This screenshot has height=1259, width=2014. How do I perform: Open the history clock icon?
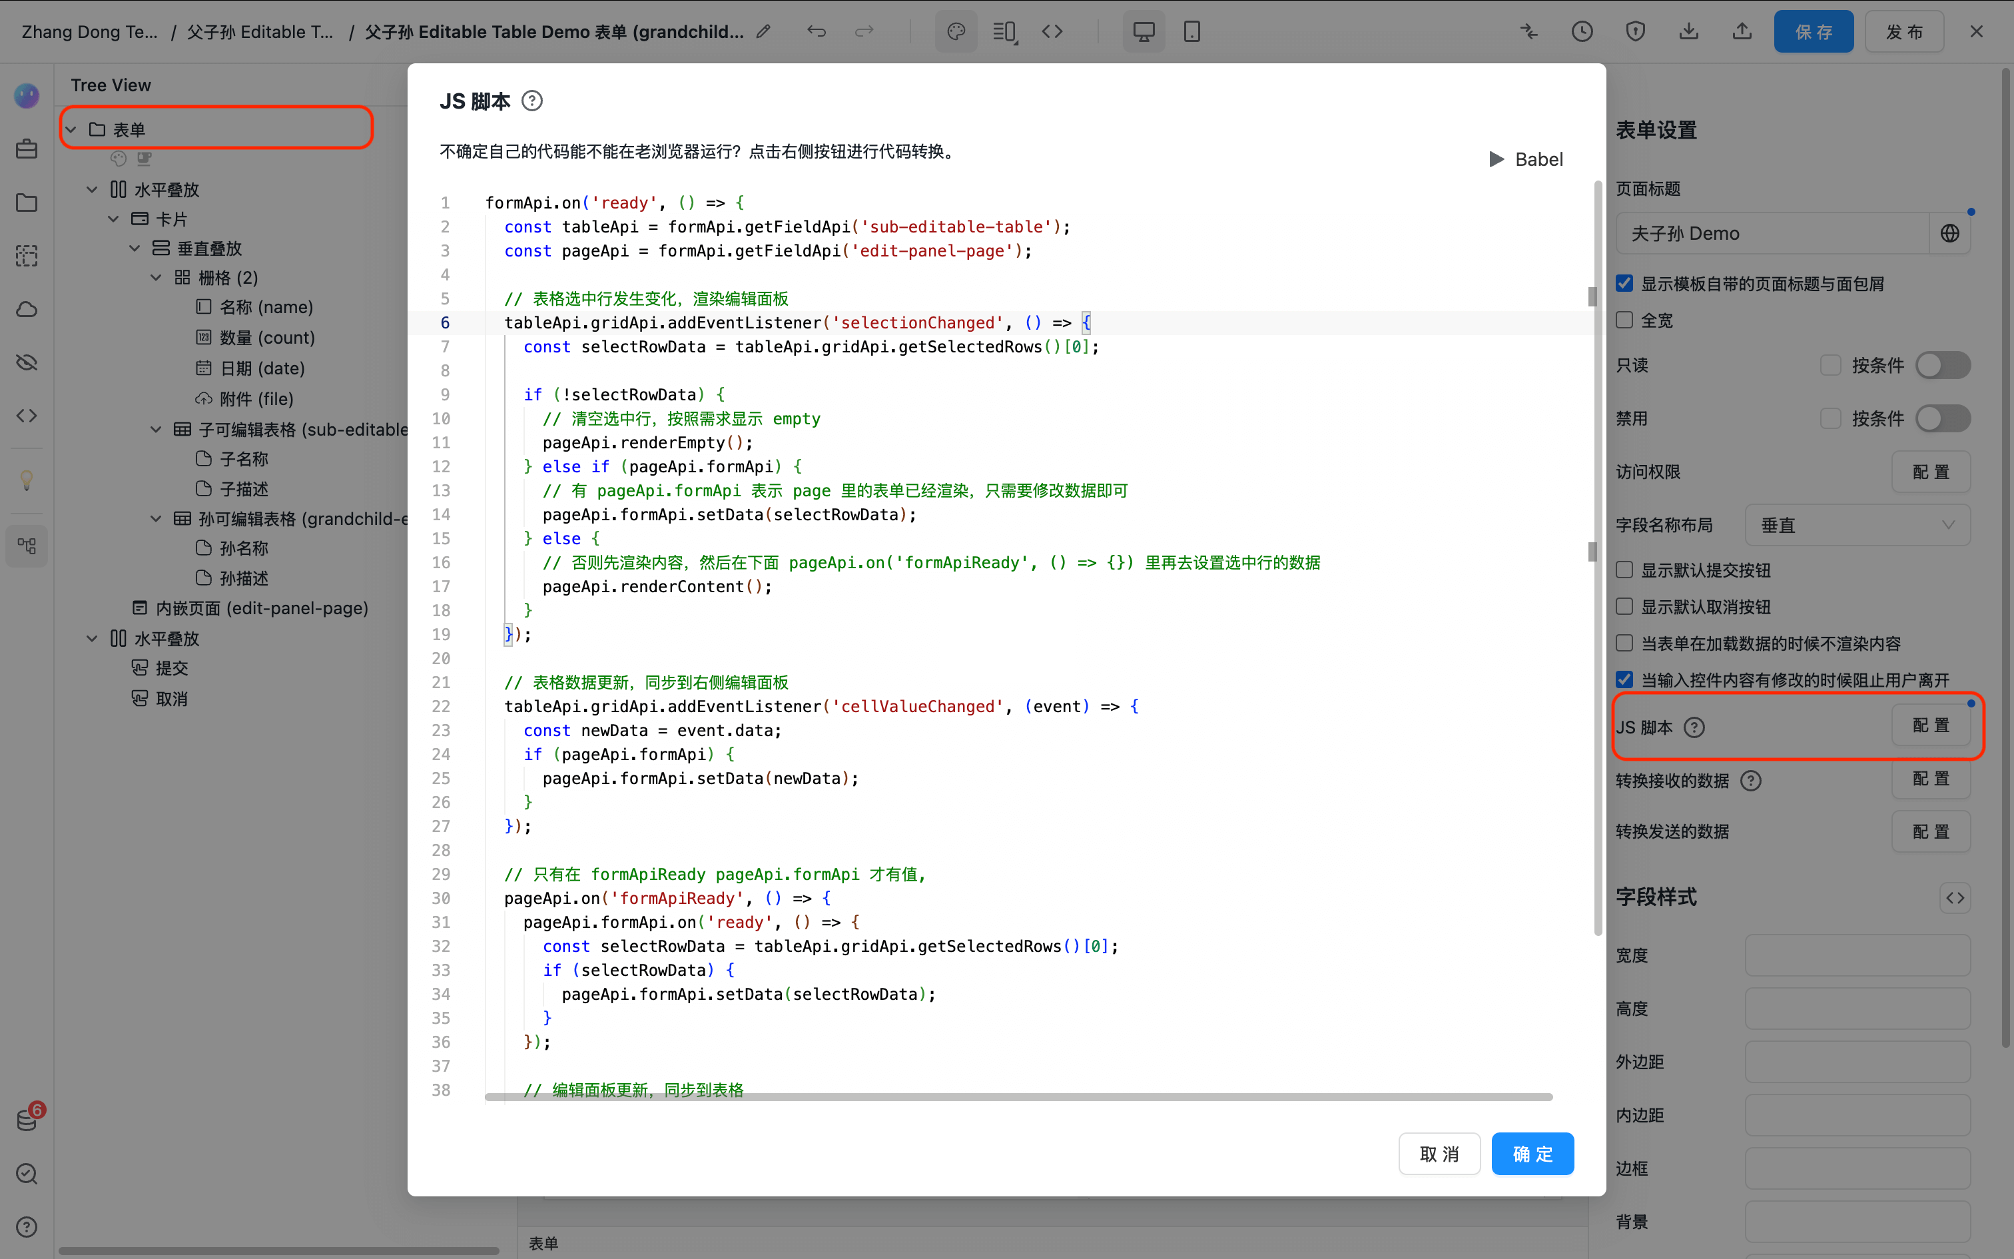click(x=1582, y=32)
